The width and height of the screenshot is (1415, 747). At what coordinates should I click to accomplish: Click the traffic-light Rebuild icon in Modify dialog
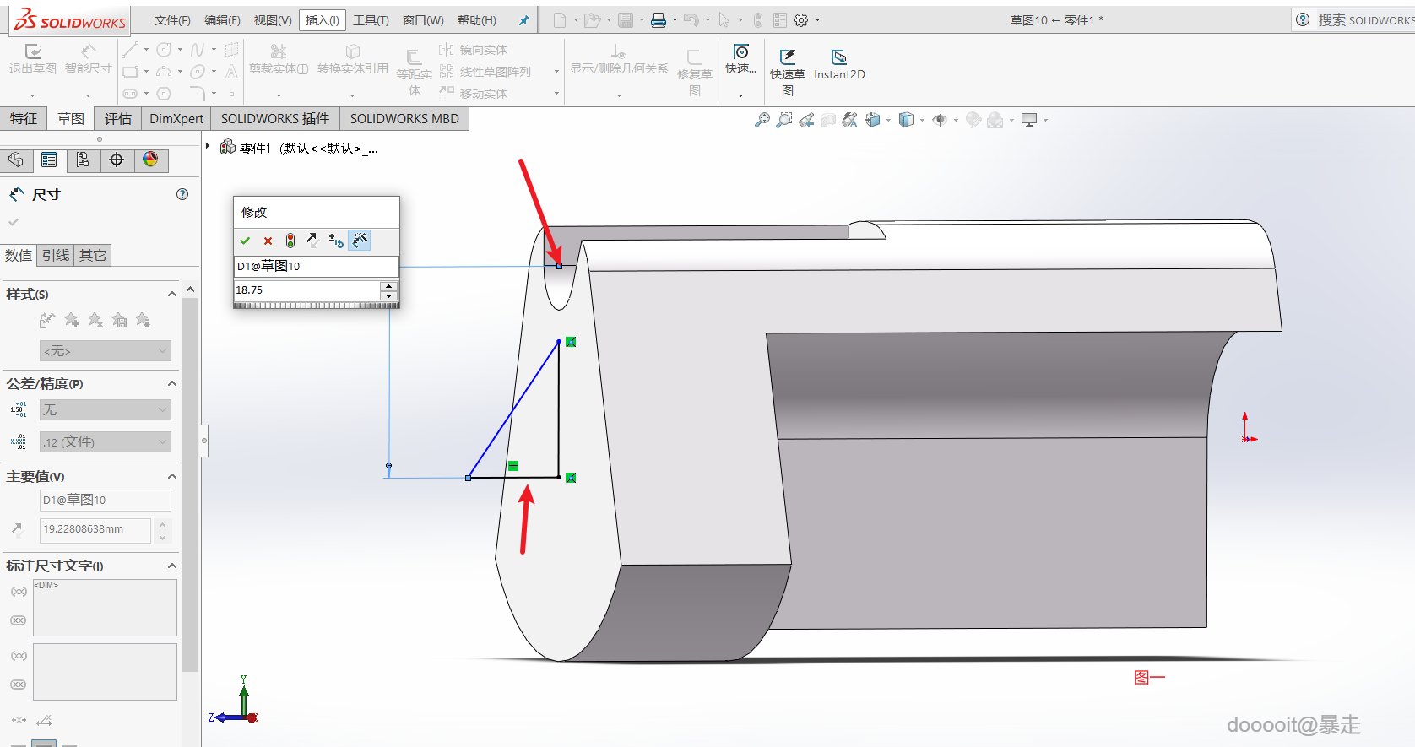click(290, 241)
